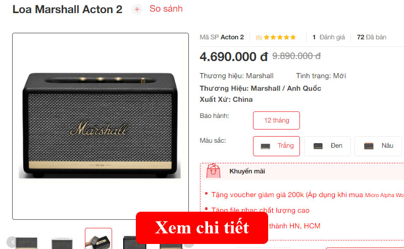The width and height of the screenshot is (404, 249).
Task: Choose the Nâu color option
Action: tap(378, 146)
